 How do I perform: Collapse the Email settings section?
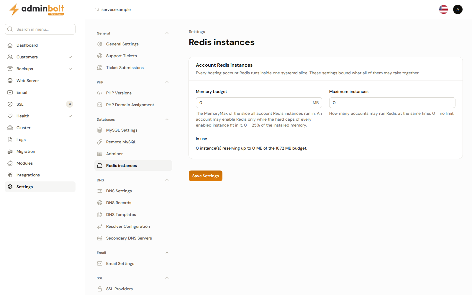[x=167, y=253]
